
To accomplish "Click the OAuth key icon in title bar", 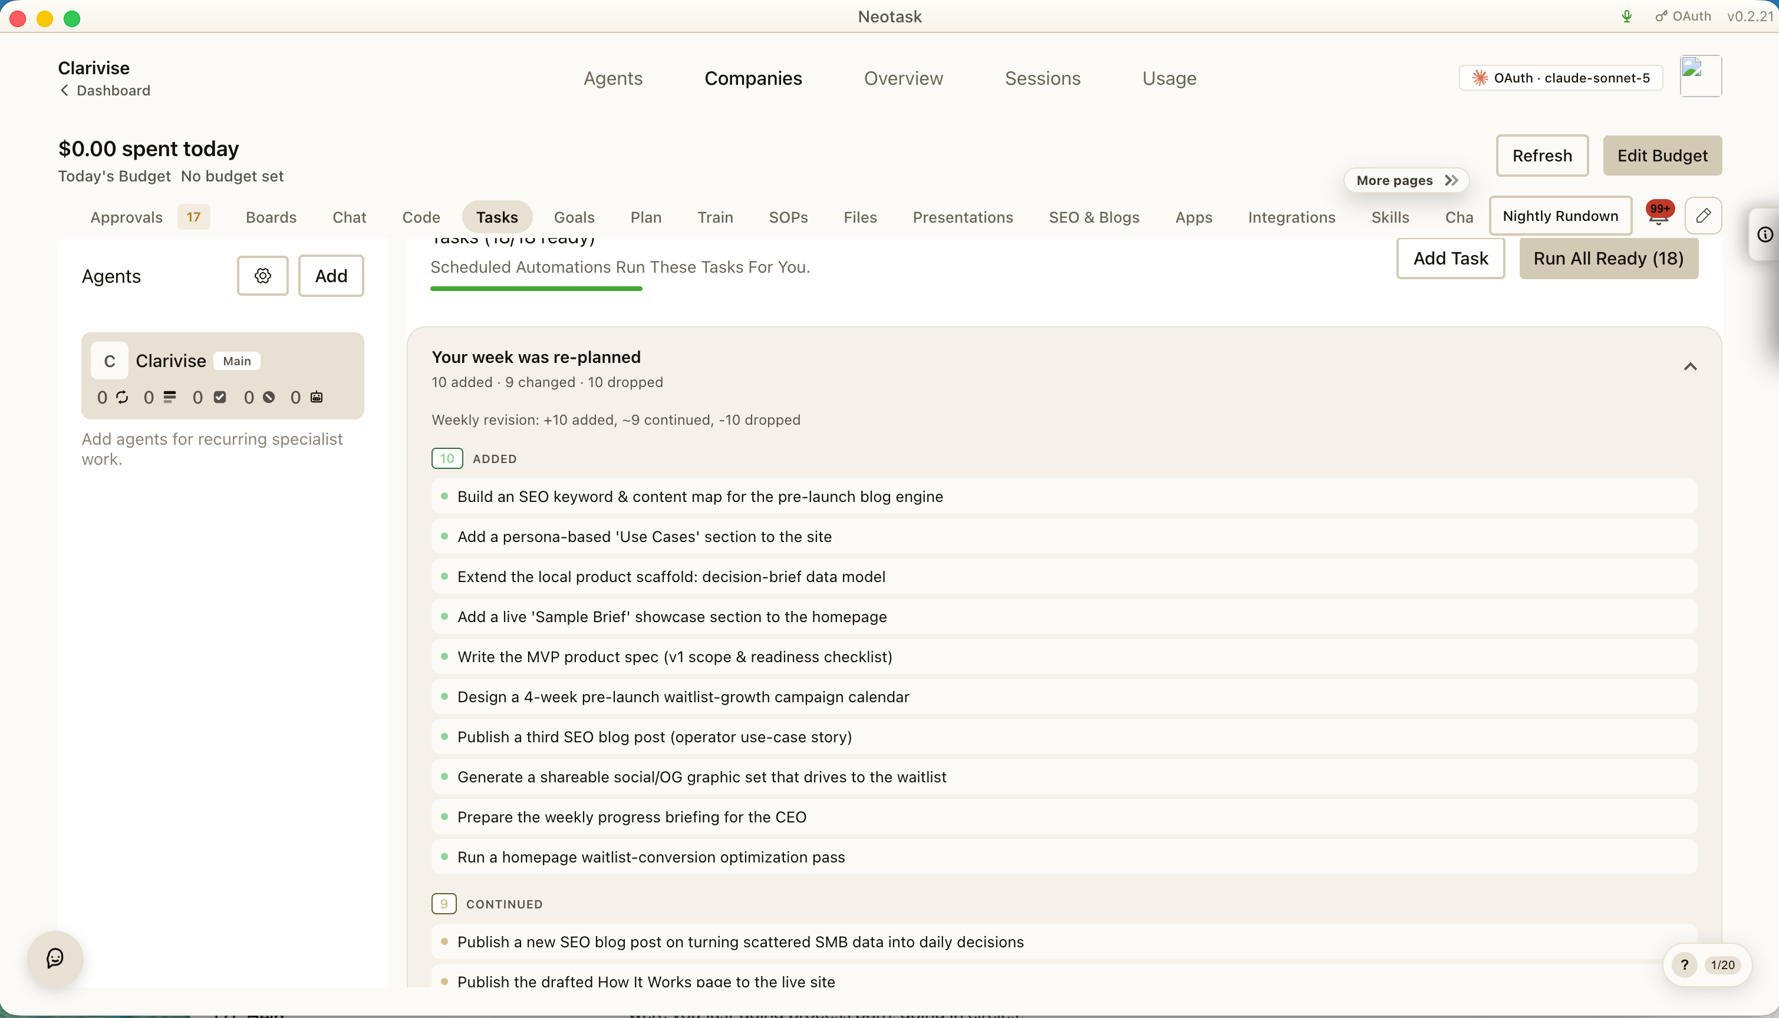I will 1662,16.
